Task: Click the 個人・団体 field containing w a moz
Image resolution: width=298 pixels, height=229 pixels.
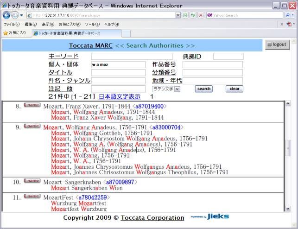Action: pos(118,64)
